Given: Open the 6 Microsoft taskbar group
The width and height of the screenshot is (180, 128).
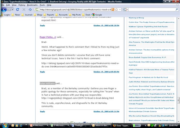Looking at the screenshot, I should click(x=39, y=125).
